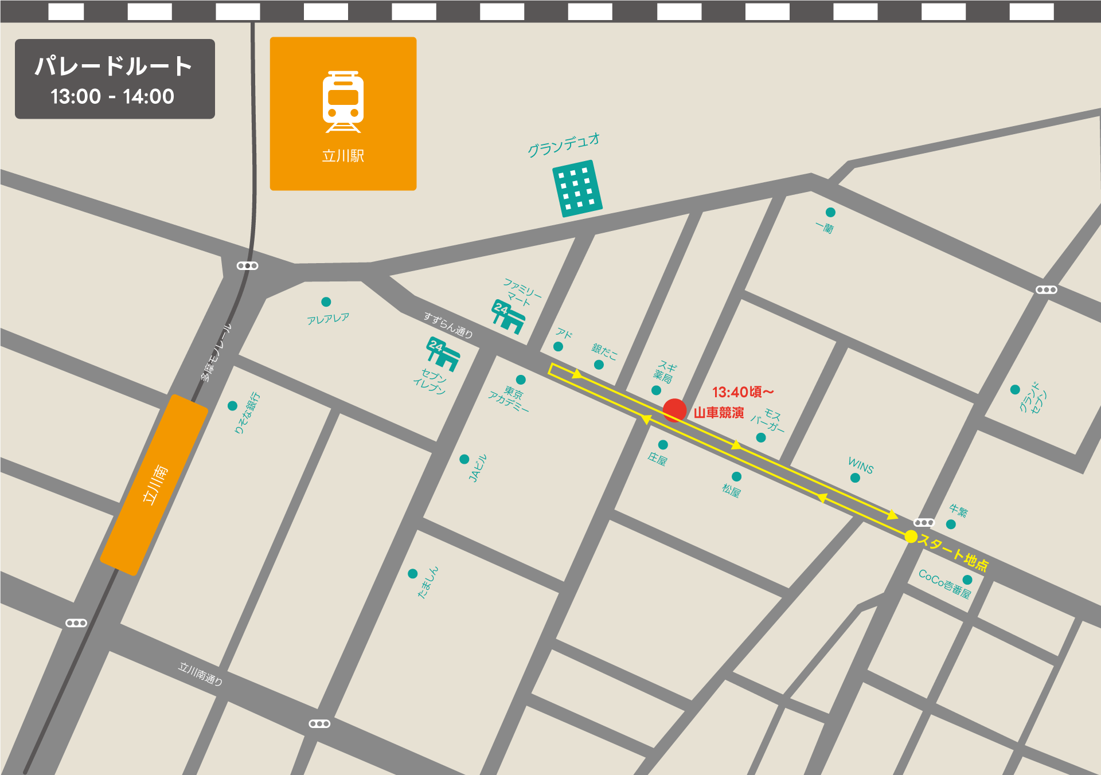1101x775 pixels.
Task: Click the yellow スタート地点 dot
Action: [911, 537]
